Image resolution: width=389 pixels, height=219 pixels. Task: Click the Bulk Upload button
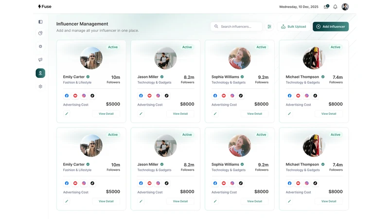click(x=294, y=27)
